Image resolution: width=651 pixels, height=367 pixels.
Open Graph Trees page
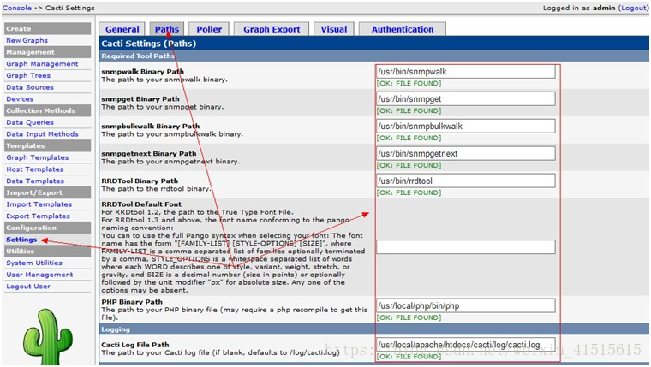(28, 75)
